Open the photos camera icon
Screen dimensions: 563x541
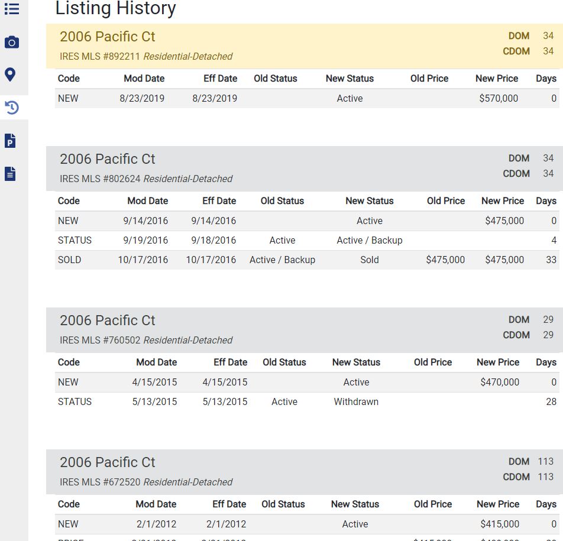click(x=11, y=43)
